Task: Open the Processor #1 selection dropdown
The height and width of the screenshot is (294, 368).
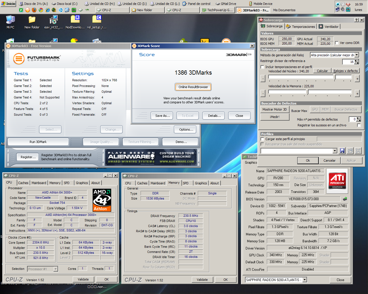Action: point(56,269)
